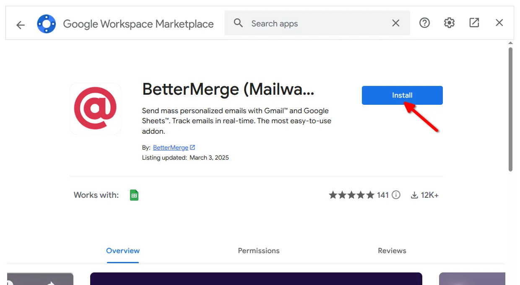The image size is (520, 285).
Task: Click the Google Sheets icon
Action: (x=134, y=195)
